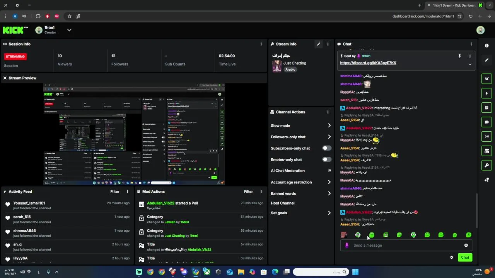The image size is (495, 278).
Task: Open Filter in Mod Actions
Action: 248,192
